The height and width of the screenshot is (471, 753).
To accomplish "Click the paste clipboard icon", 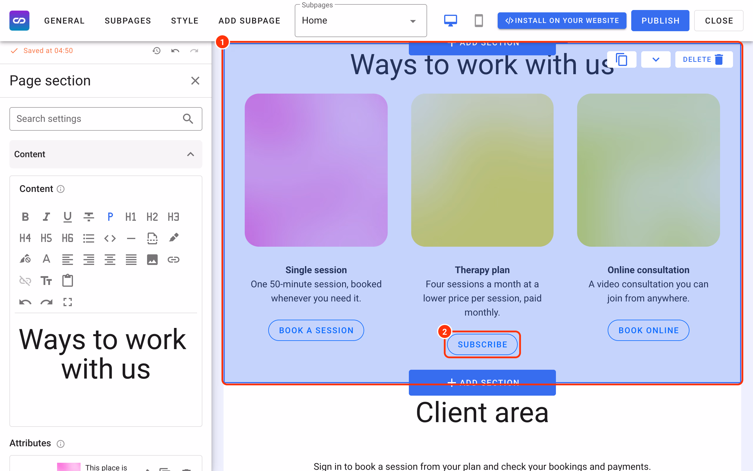I will coord(68,280).
